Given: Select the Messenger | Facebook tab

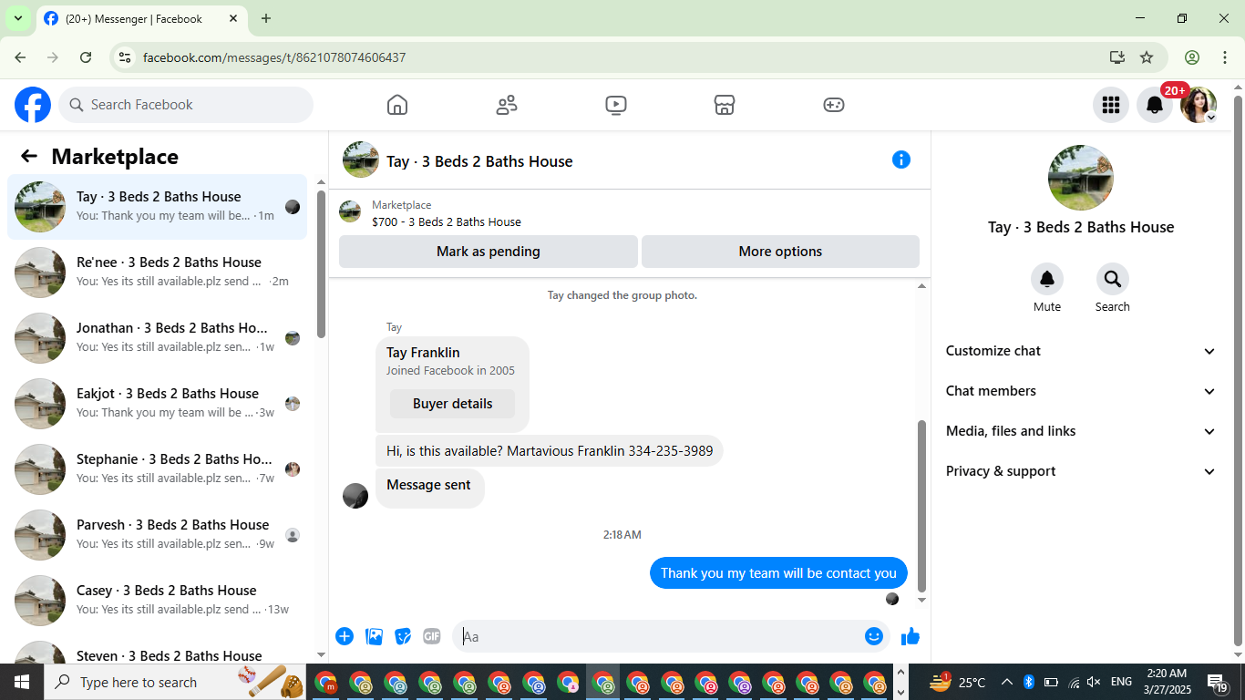Looking at the screenshot, I should coord(141,18).
